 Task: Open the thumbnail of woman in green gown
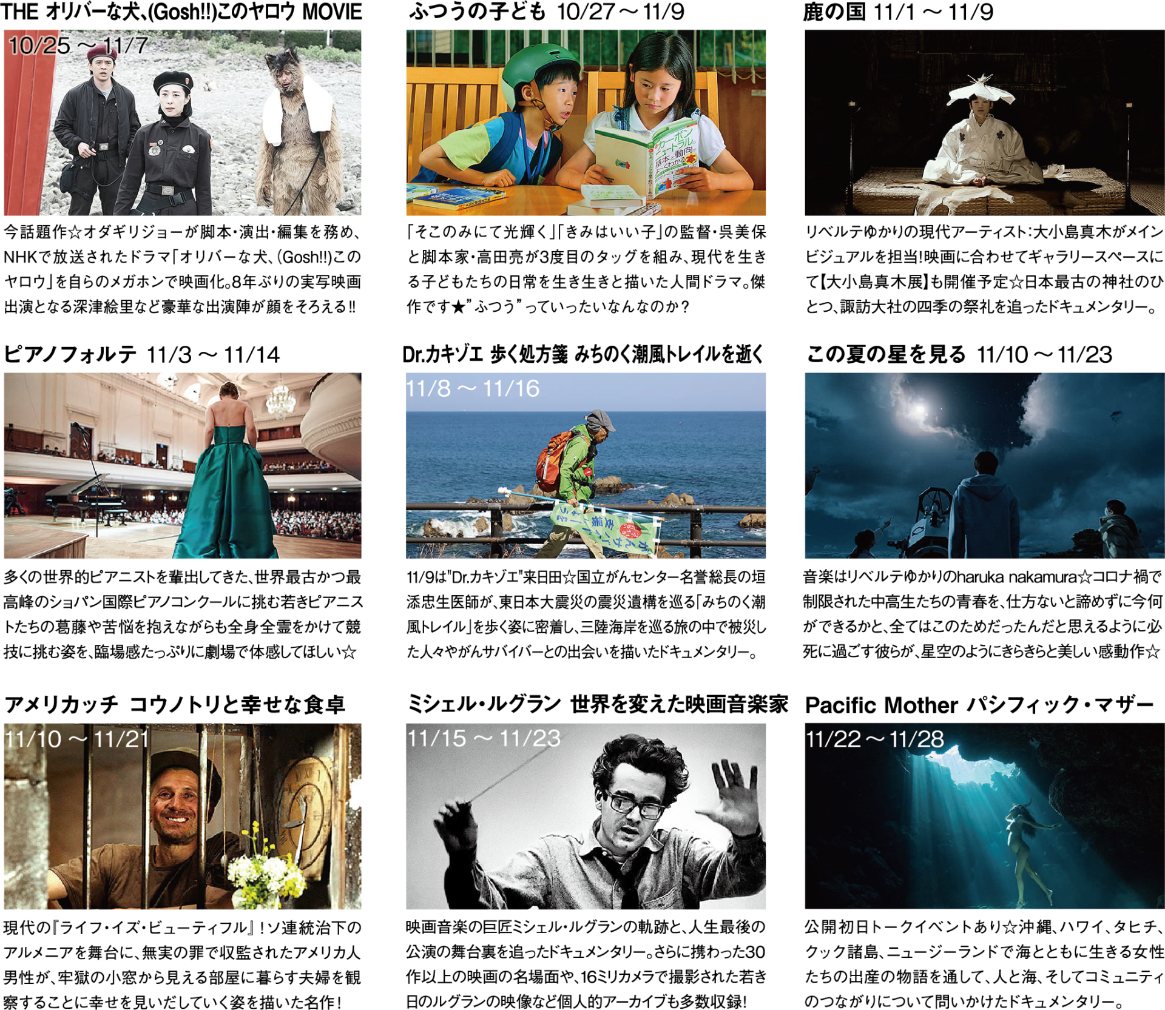183,465
